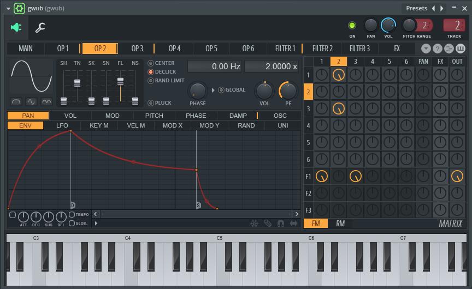The height and width of the screenshot is (289, 472).
Task: Click the FL slider handle
Action: (x=120, y=81)
